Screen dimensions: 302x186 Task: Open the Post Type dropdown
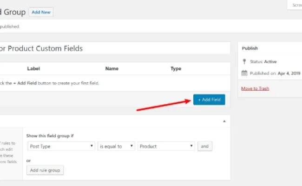pyautogui.click(x=61, y=146)
